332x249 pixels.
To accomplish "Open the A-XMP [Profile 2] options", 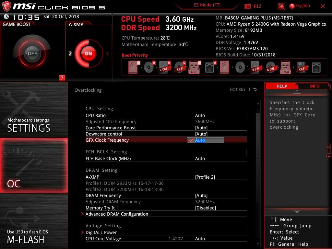I will click(205, 177).
